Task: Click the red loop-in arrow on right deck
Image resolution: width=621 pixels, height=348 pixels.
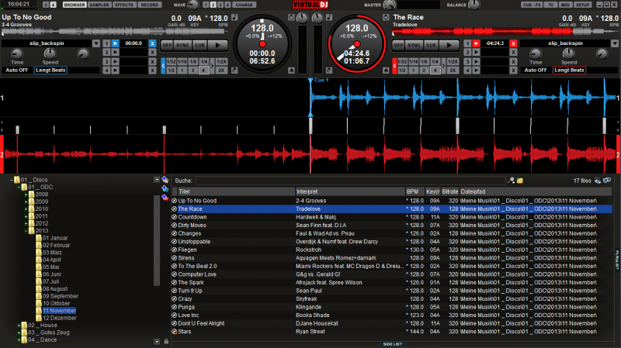Action: [x=394, y=66]
